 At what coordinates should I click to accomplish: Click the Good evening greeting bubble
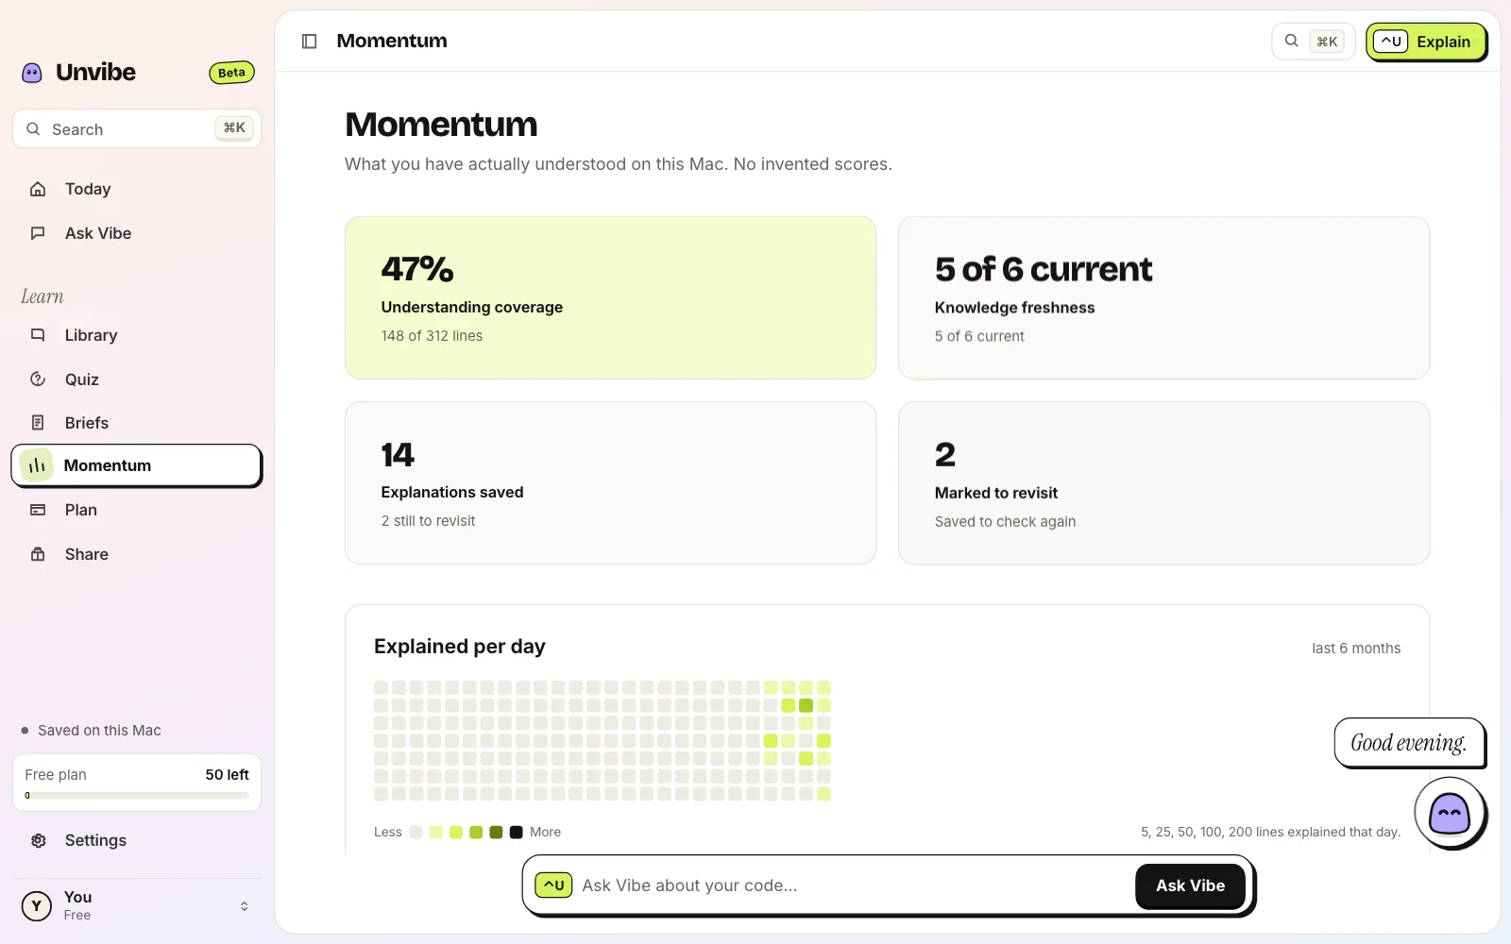[1409, 743]
